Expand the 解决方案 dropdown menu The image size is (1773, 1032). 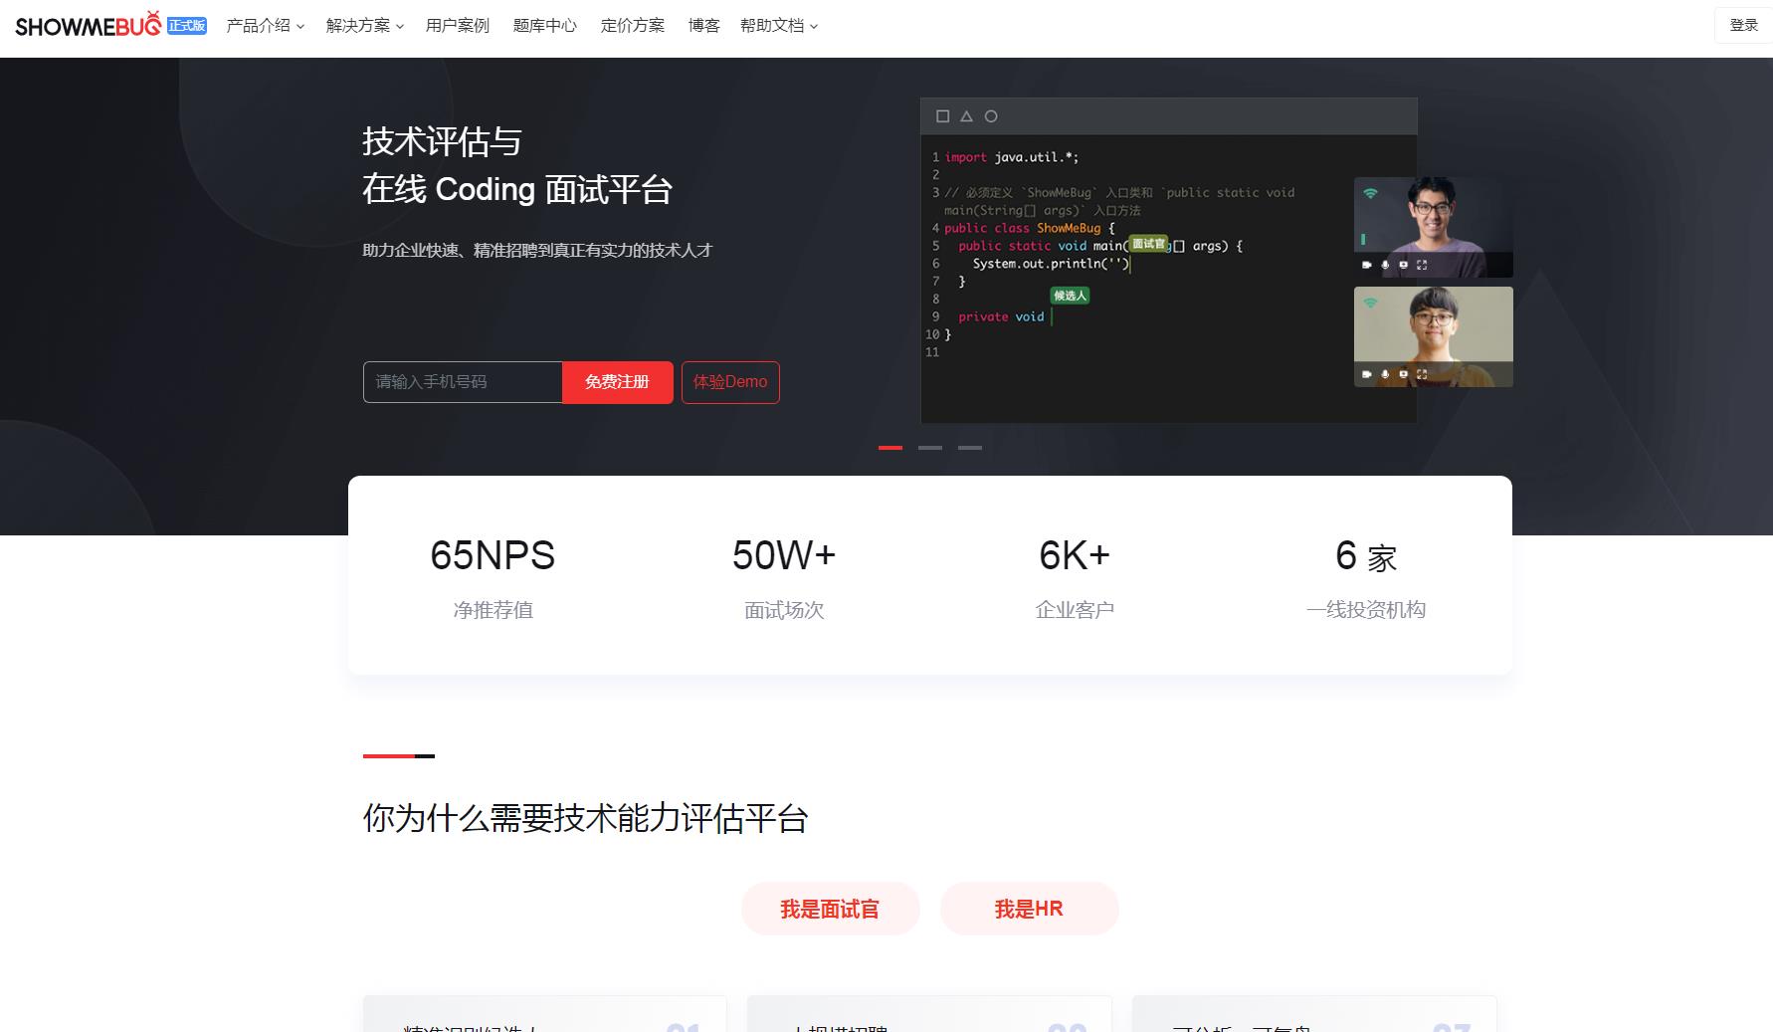(365, 26)
